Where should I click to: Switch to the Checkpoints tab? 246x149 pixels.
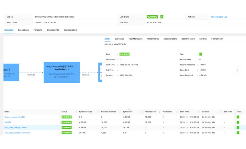coord(53,30)
